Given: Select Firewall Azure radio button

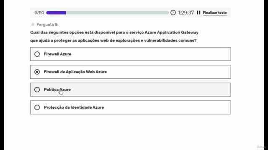Looking at the screenshot, I should (37, 54).
